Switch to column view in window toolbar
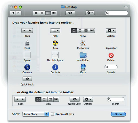Viewport: 138px width, 123px height. (48, 13)
